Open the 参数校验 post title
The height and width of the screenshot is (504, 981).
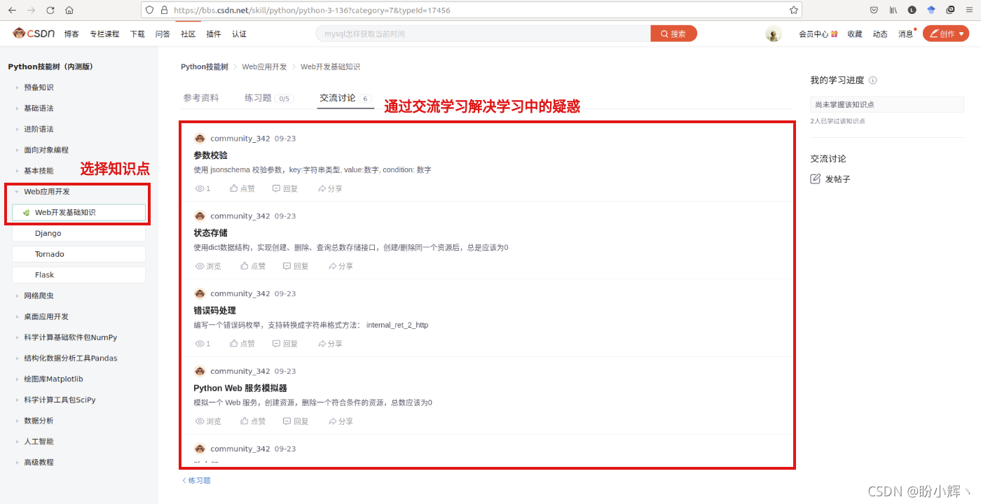(210, 155)
